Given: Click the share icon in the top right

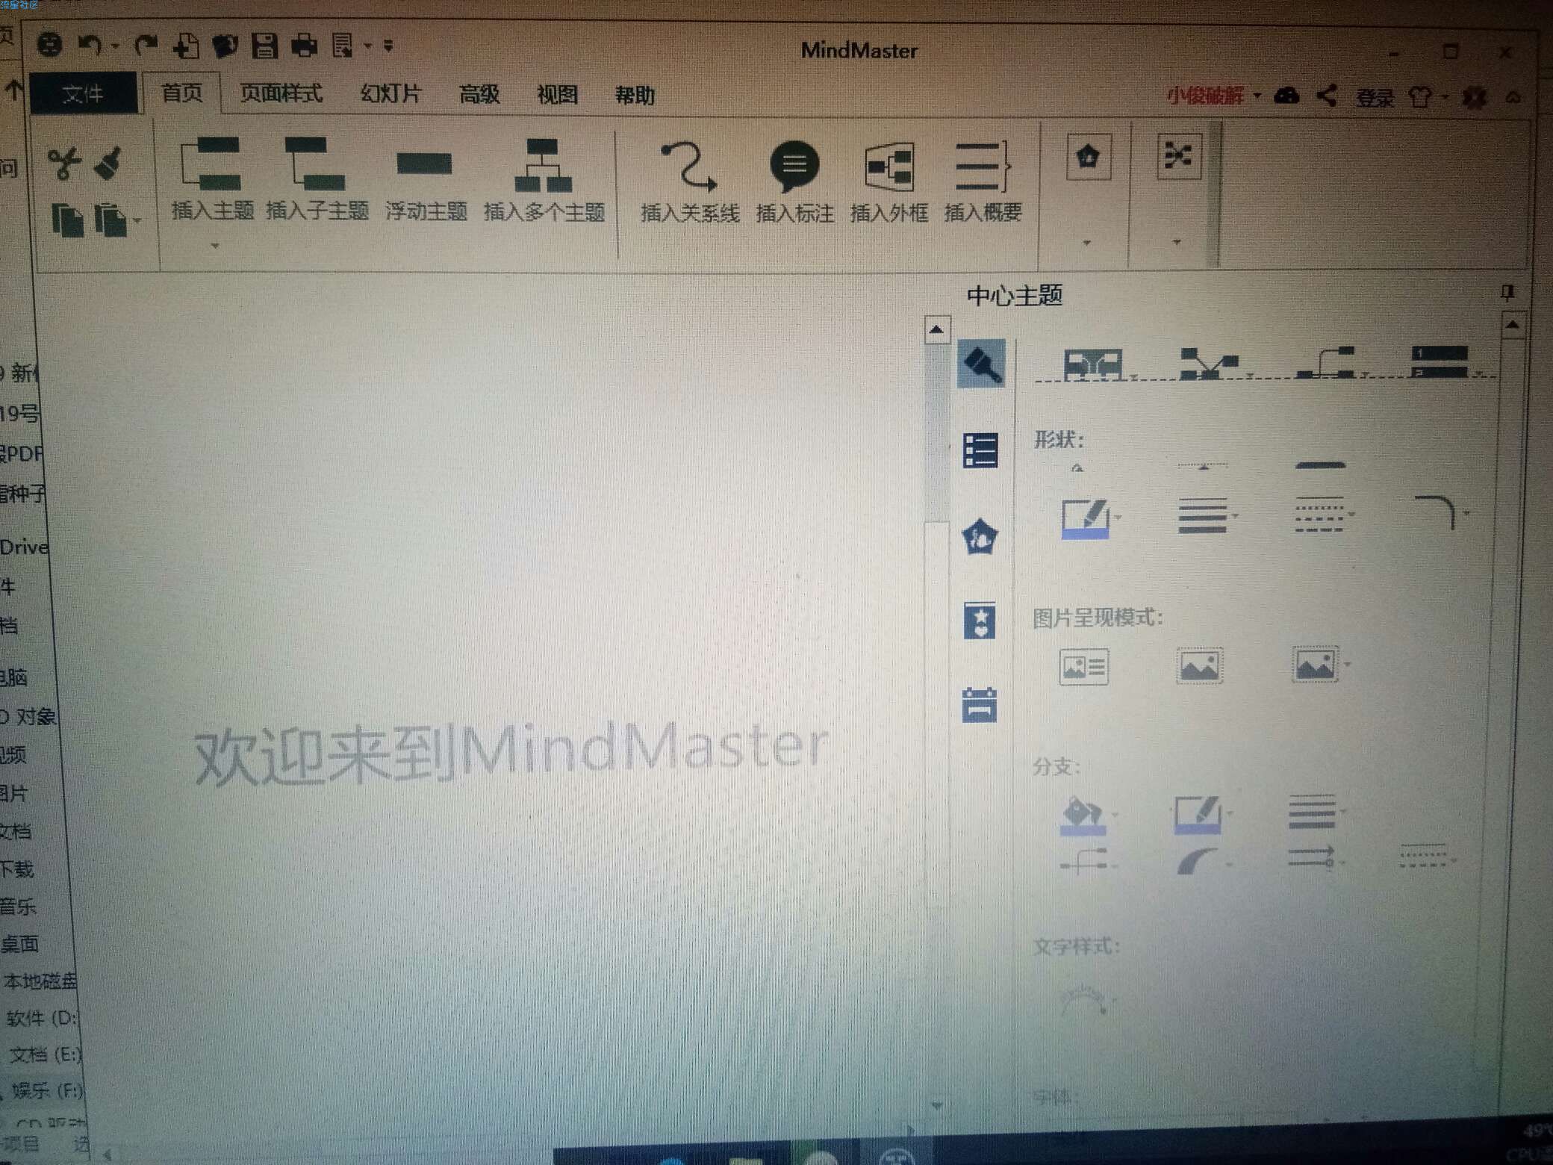Looking at the screenshot, I should coord(1328,96).
